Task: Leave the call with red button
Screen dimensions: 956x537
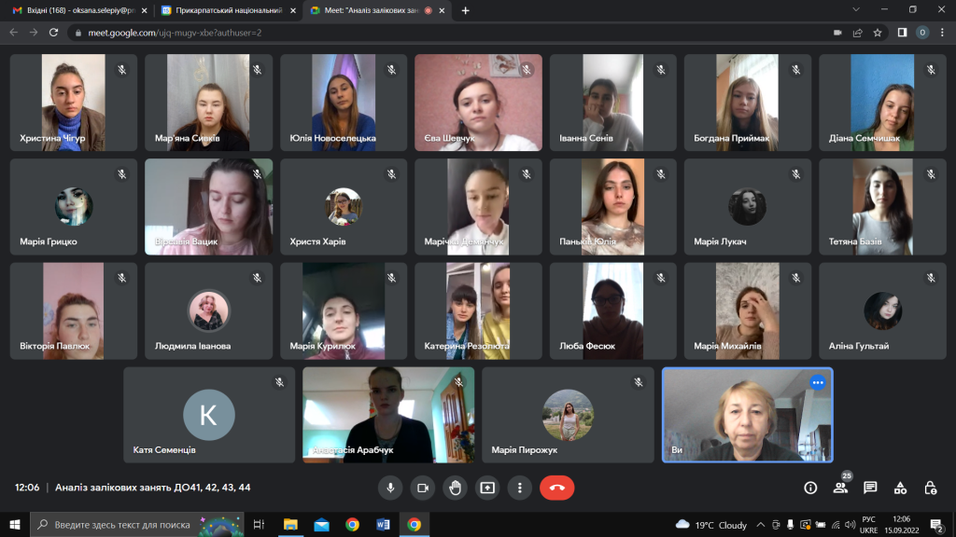Action: click(x=557, y=488)
